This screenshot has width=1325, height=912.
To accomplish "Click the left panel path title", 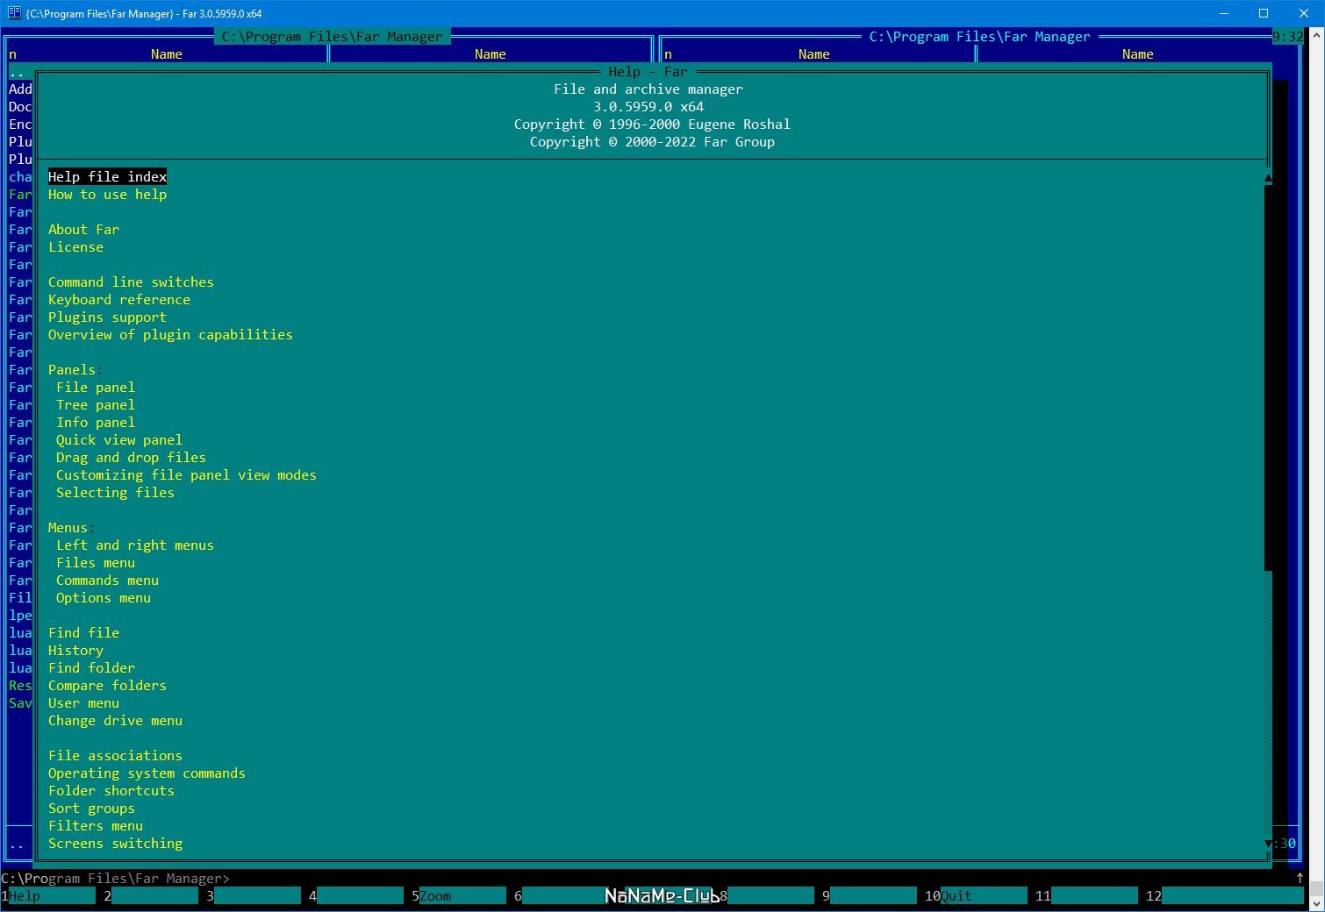I will click(x=332, y=37).
